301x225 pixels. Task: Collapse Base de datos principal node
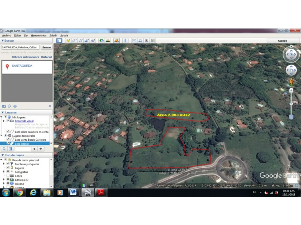coord(1,160)
